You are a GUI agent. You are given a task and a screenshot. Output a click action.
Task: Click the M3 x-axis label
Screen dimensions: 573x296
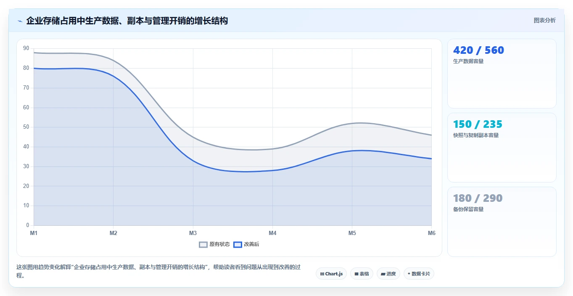[x=193, y=233]
